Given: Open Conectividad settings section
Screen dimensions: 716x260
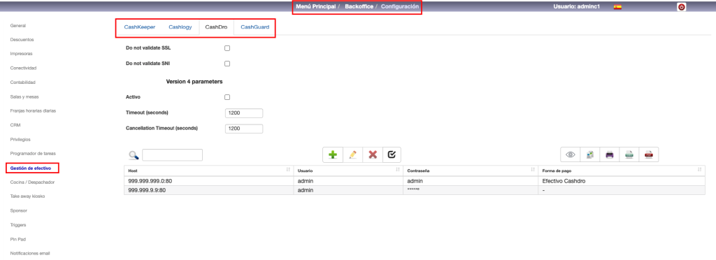Looking at the screenshot, I should tap(23, 68).
